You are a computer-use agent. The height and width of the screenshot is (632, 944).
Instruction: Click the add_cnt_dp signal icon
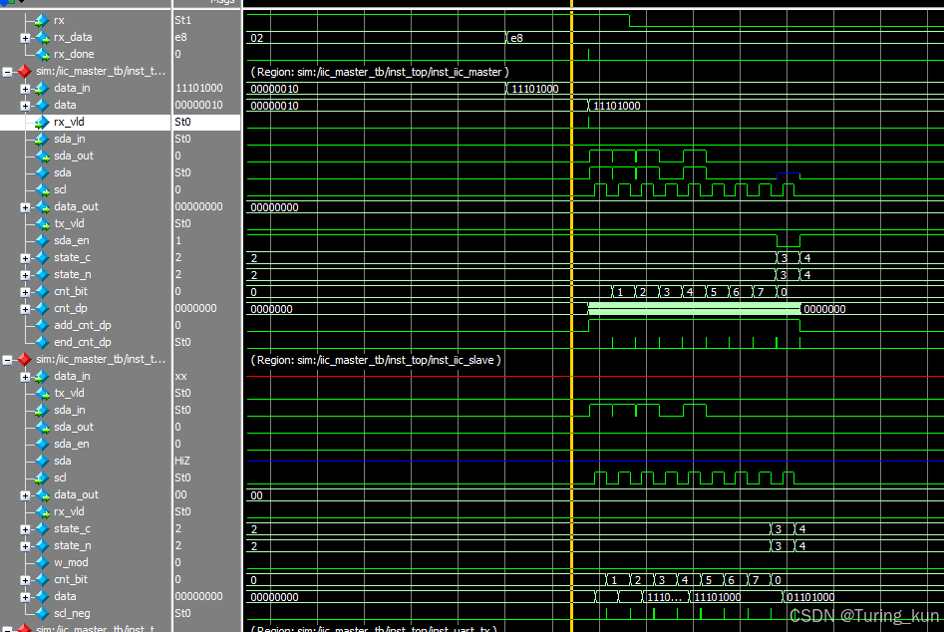(x=42, y=325)
